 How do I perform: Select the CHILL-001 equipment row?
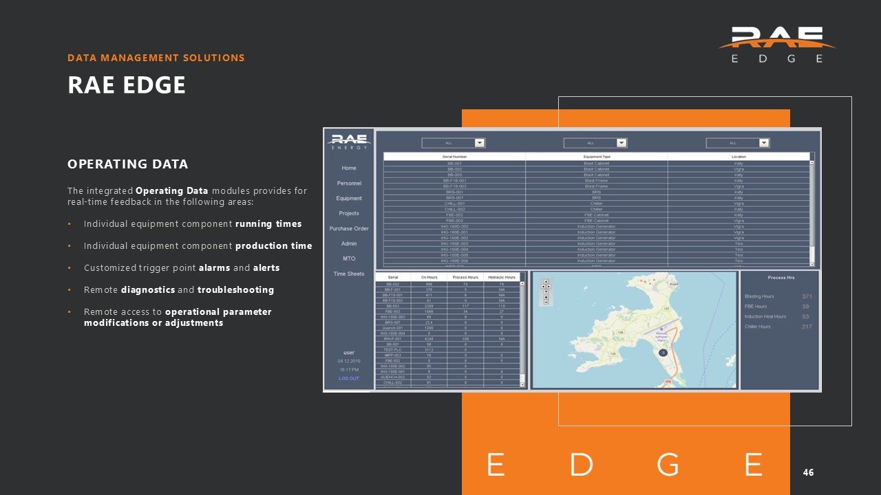point(597,203)
